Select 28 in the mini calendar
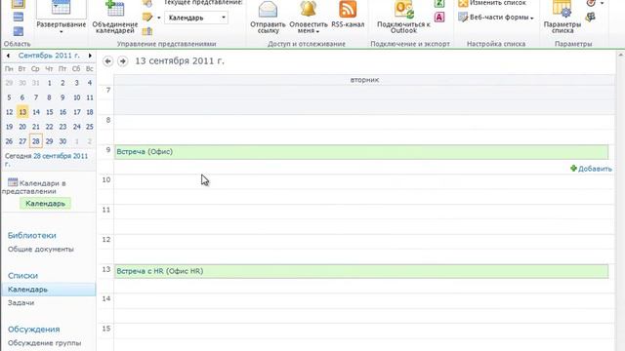 pyautogui.click(x=36, y=141)
